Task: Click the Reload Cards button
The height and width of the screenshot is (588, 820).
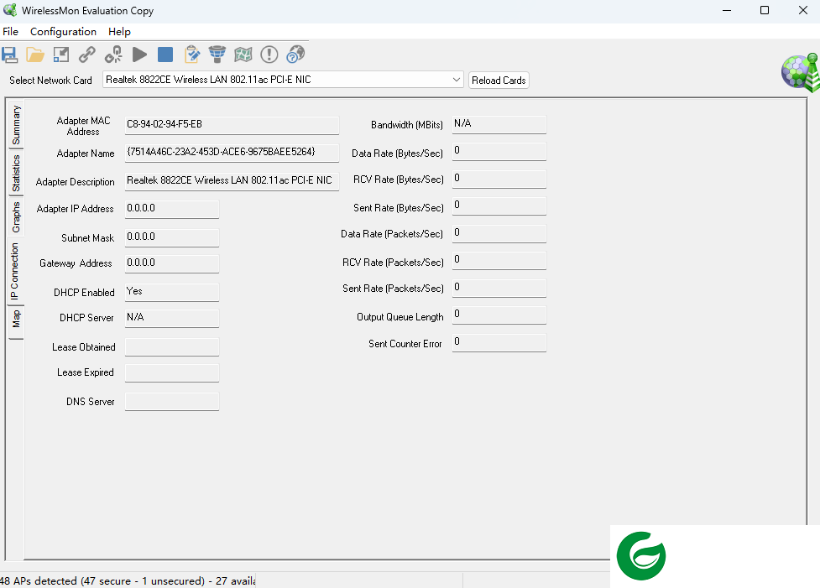Action: [x=499, y=81]
